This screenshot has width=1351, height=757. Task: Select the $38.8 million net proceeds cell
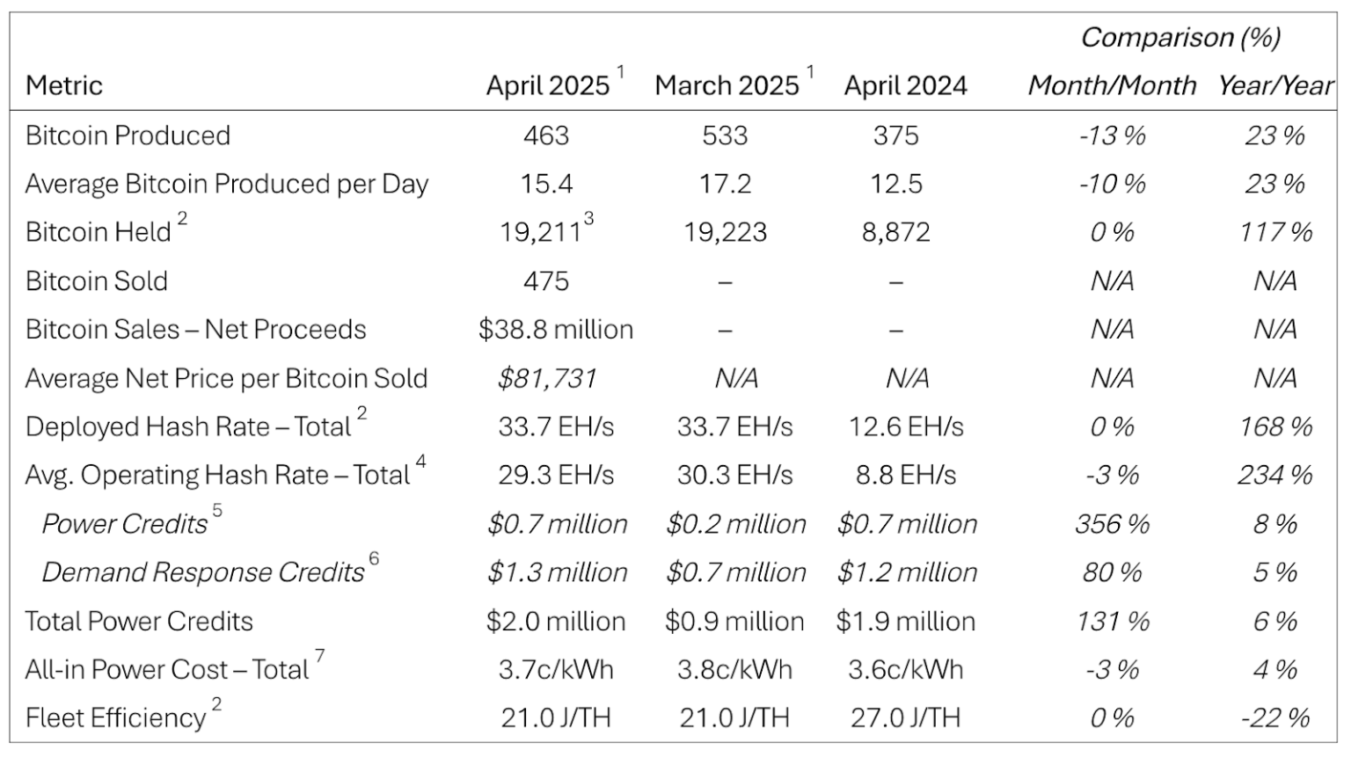[556, 330]
